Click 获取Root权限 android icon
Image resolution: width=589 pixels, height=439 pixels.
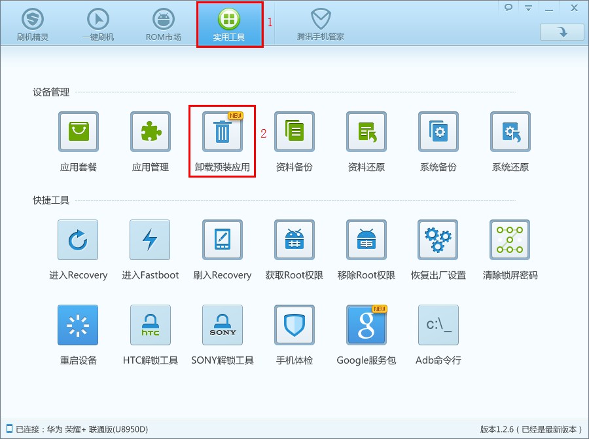(x=294, y=240)
